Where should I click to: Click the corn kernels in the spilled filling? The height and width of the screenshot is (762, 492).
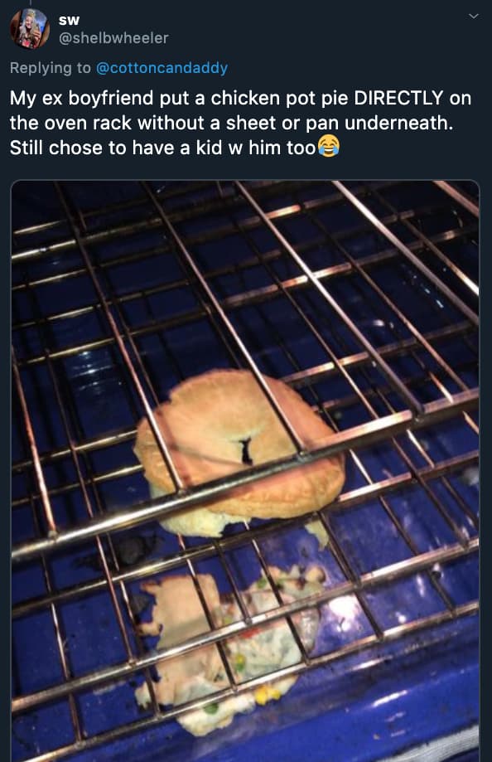coord(266,695)
